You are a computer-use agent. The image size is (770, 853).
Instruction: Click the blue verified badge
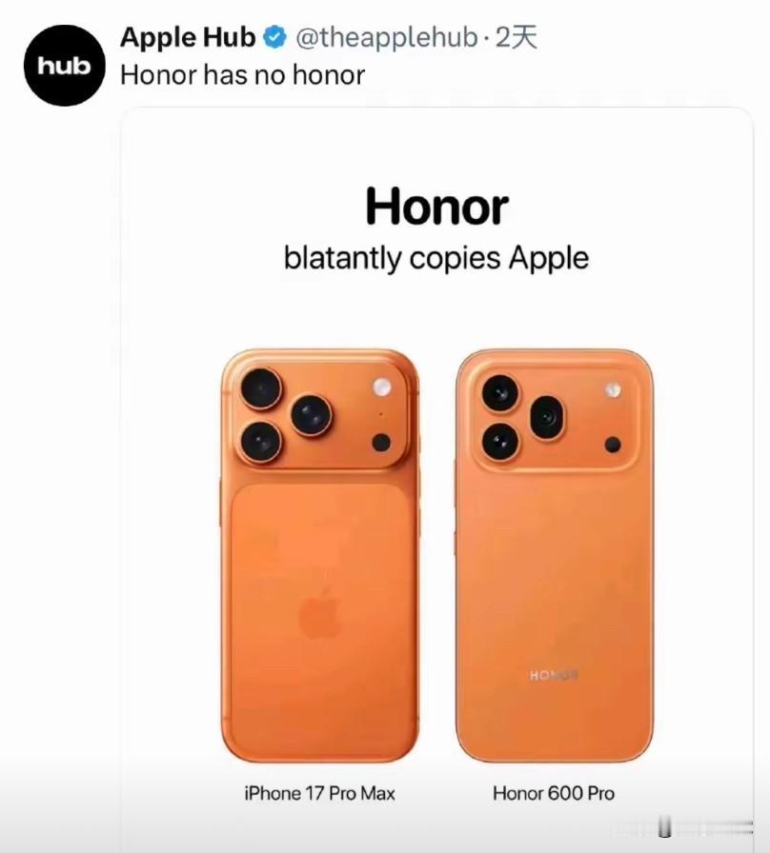click(275, 37)
